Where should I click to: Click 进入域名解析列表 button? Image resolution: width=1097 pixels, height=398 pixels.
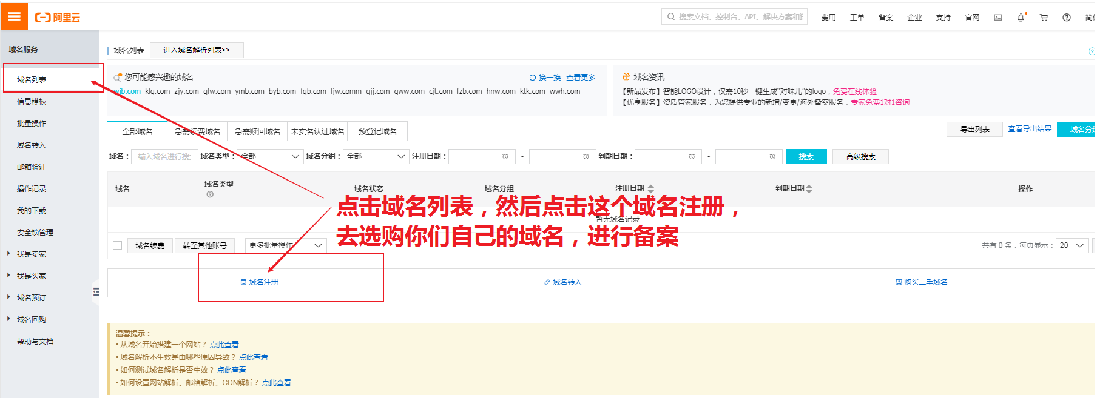pyautogui.click(x=197, y=50)
